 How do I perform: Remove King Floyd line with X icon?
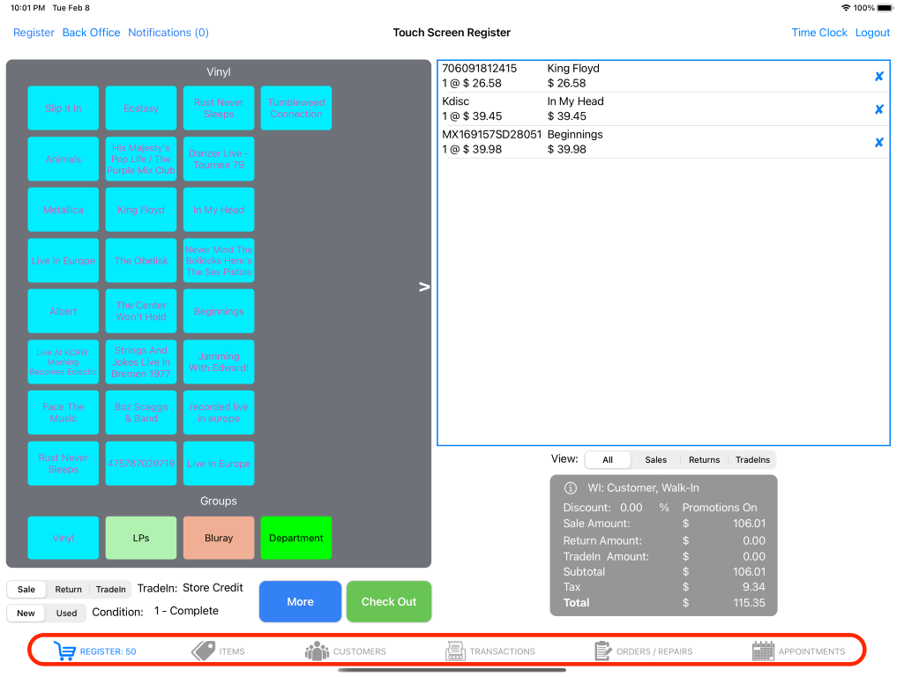coord(878,77)
